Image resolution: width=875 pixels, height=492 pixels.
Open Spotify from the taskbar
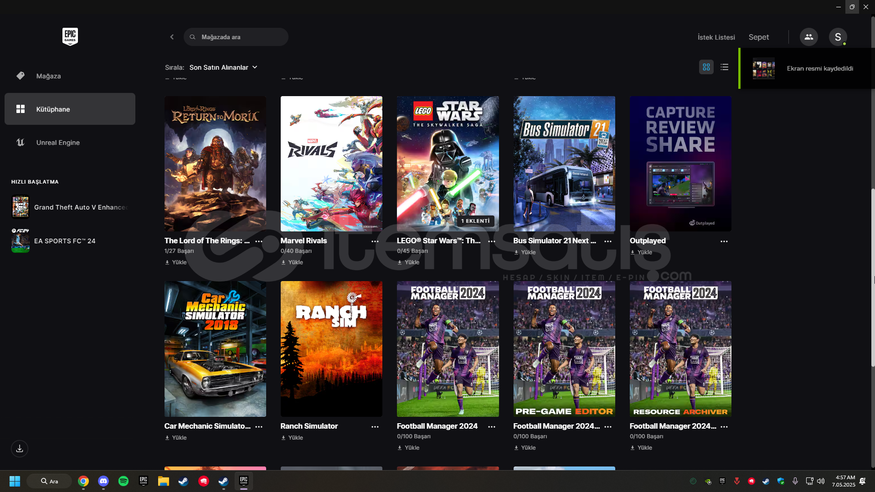point(123,481)
